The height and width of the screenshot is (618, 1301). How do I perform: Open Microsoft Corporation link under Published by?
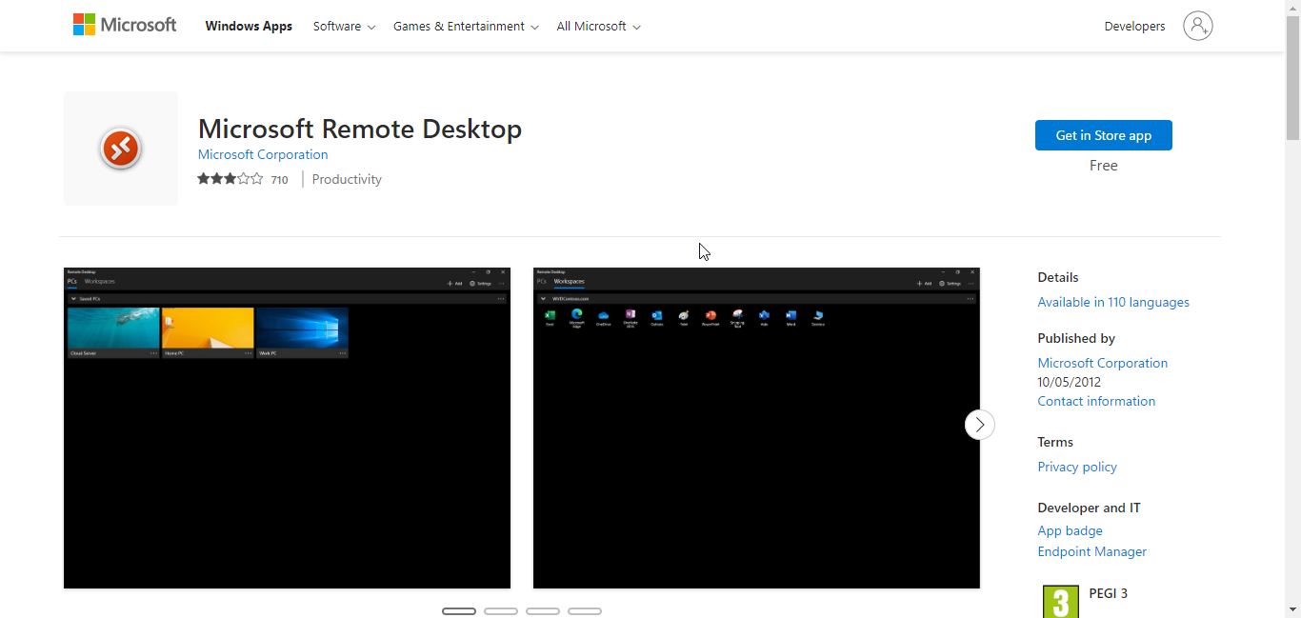1103,363
